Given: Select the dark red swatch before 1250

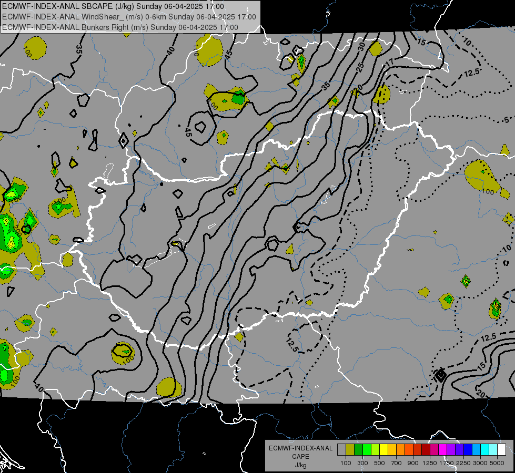Looking at the screenshot, I should coord(426,449).
